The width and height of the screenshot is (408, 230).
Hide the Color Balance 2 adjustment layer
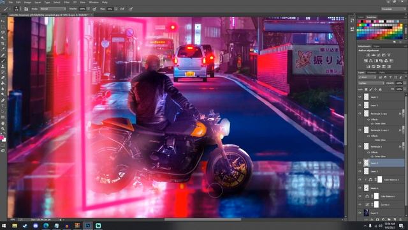[x=360, y=180]
